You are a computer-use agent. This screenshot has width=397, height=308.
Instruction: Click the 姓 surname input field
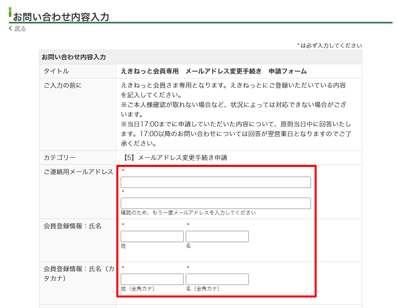tap(152, 236)
